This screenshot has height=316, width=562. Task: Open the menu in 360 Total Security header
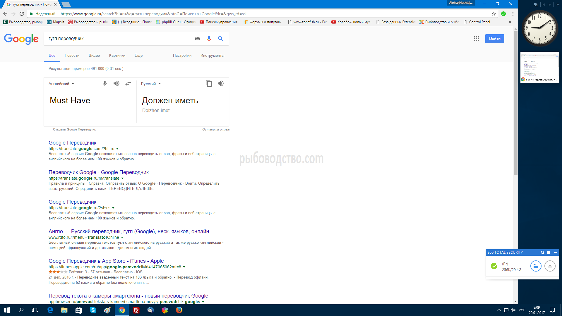pos(549,253)
